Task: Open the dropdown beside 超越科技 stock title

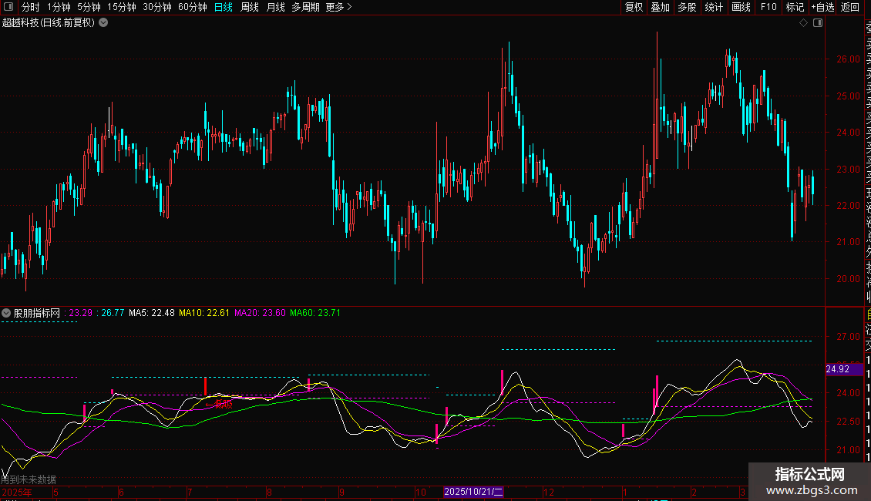Action: (103, 23)
